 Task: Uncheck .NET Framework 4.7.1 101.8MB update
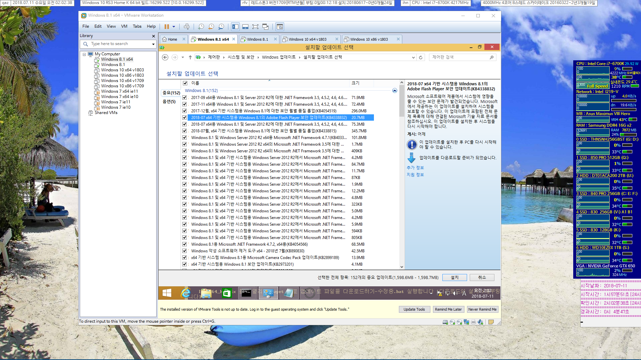pos(184,138)
